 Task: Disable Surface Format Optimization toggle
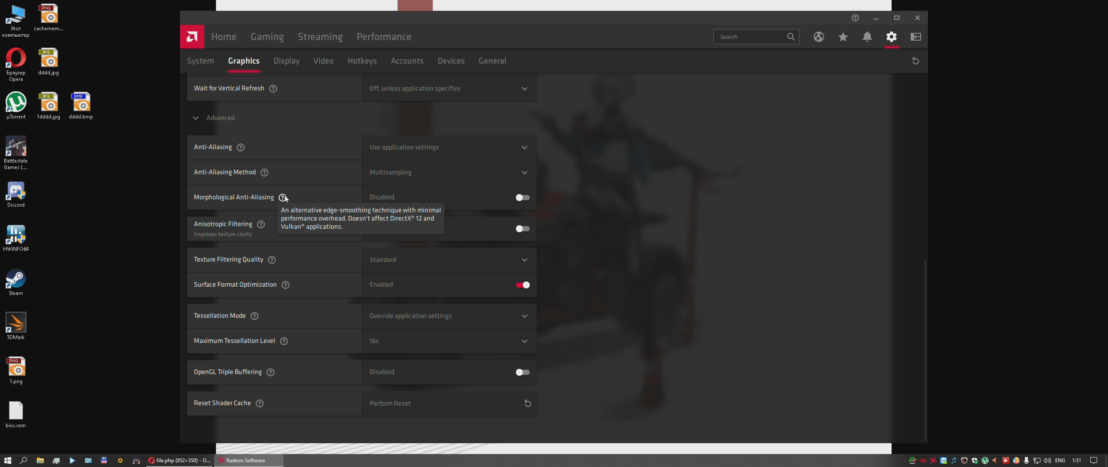pos(522,285)
